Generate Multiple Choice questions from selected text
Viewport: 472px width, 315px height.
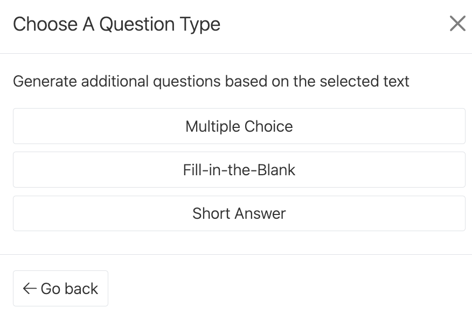(239, 126)
